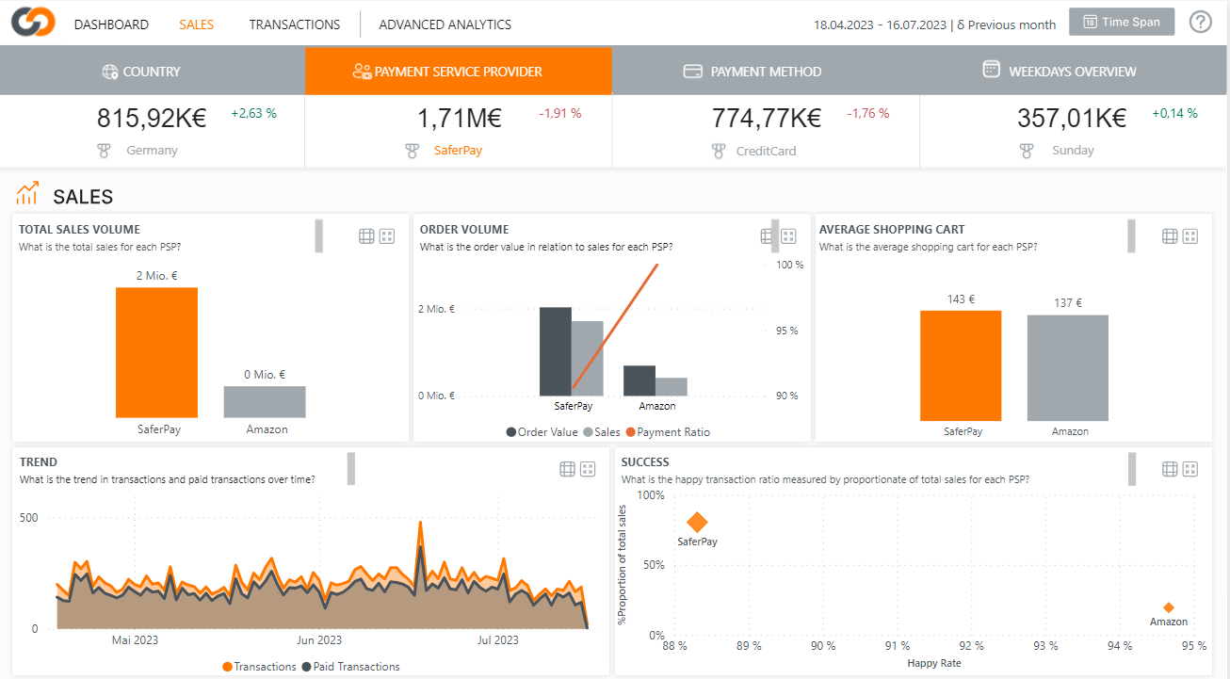Viewport: 1230px width, 679px height.
Task: Open the Time Span selector
Action: 1122,22
